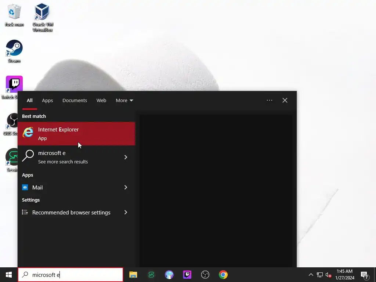
Task: Click the Recommended browser settings list icon
Action: coord(25,212)
